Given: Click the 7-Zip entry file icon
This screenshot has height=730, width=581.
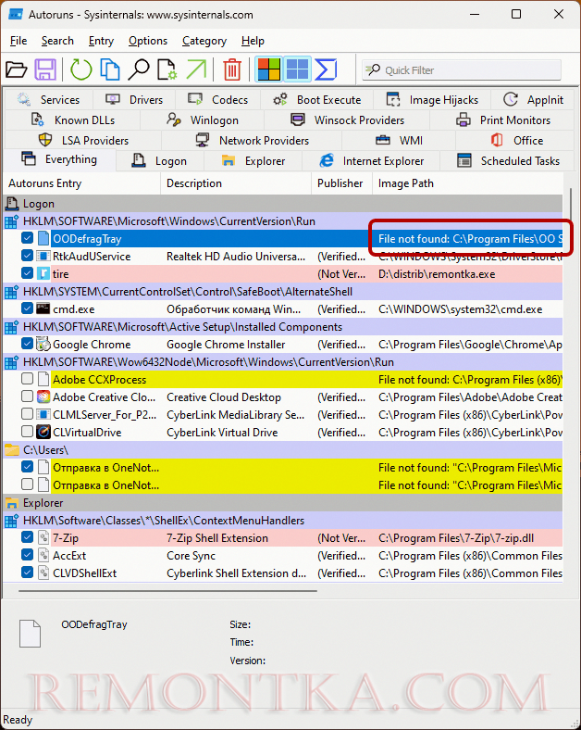Looking at the screenshot, I should pos(43,537).
